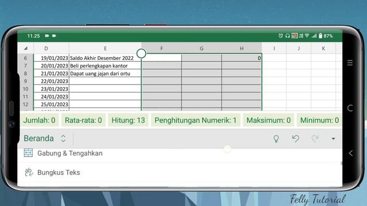Open the Beranda tab switcher
Screen dimensions: 367x206
tap(45, 138)
